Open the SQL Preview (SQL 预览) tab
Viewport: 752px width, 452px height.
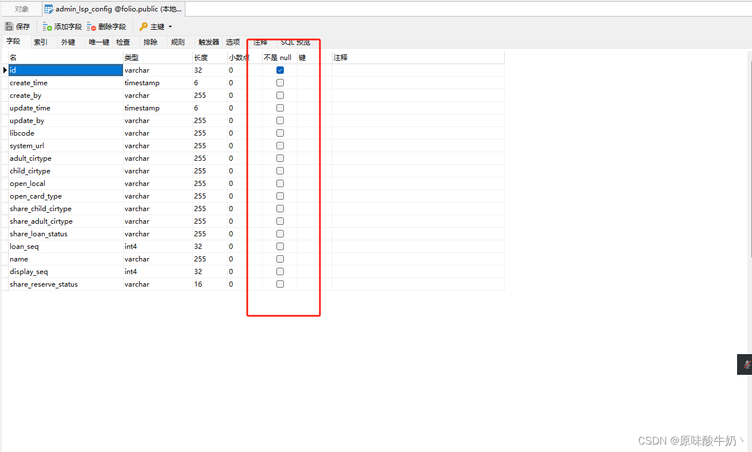296,42
